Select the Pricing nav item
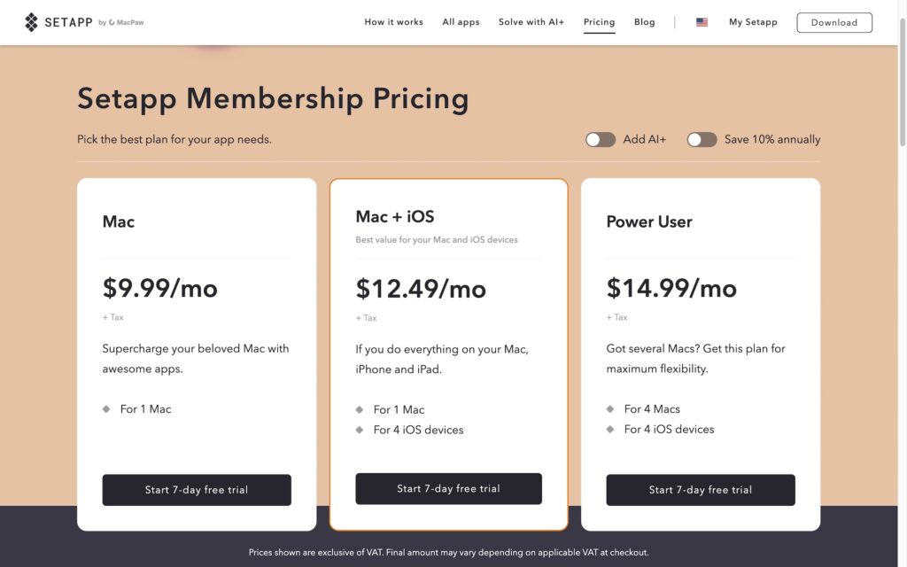This screenshot has width=907, height=567. tap(599, 21)
